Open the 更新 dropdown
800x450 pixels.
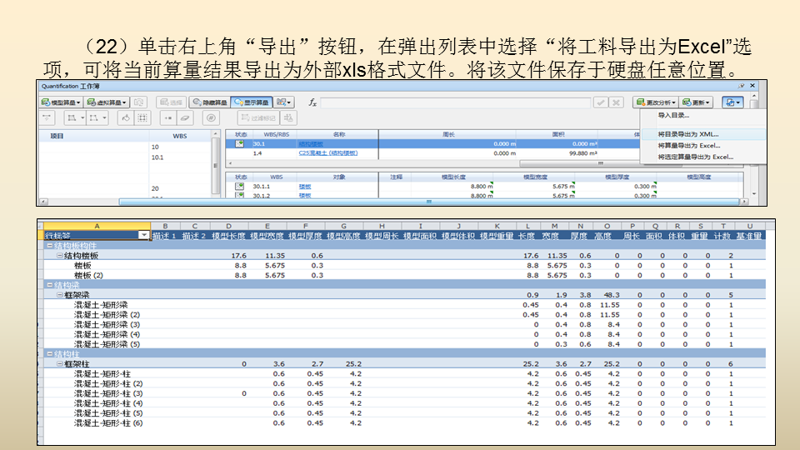(x=696, y=102)
